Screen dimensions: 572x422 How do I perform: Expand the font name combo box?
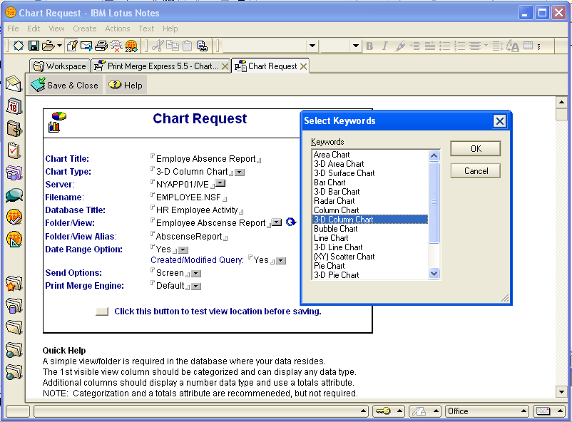tap(312, 46)
